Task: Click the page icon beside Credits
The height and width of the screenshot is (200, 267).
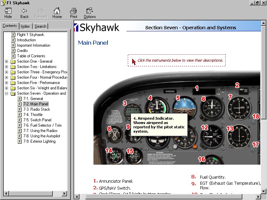Action: pyautogui.click(x=13, y=51)
